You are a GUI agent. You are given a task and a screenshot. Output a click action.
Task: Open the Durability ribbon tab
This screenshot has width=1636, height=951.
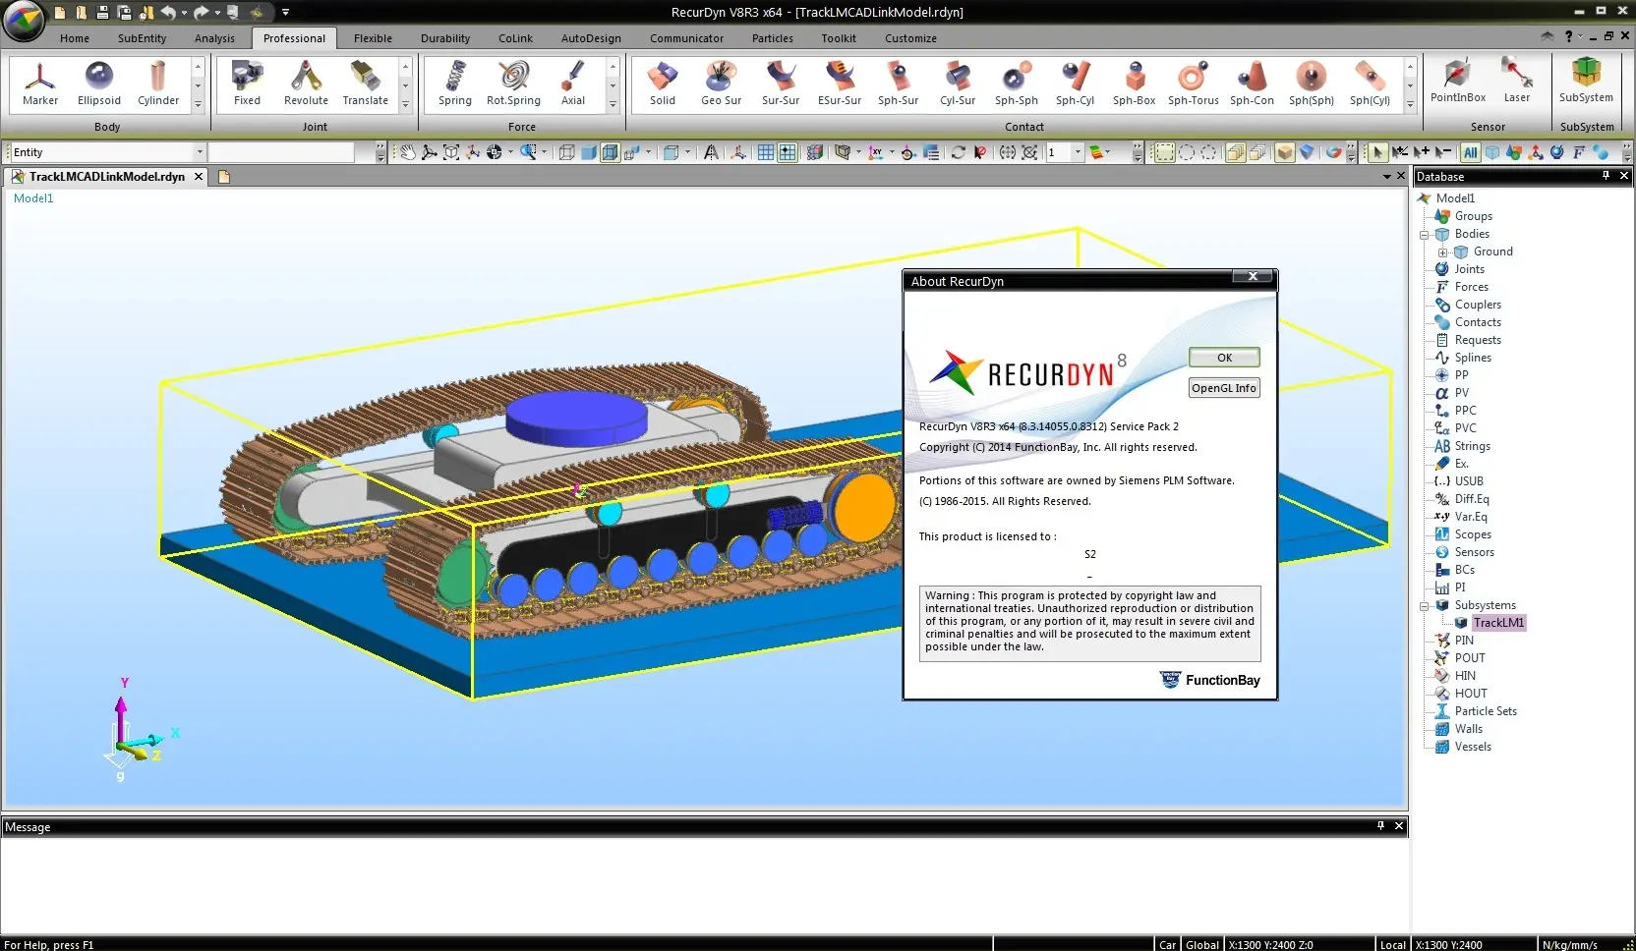[445, 38]
